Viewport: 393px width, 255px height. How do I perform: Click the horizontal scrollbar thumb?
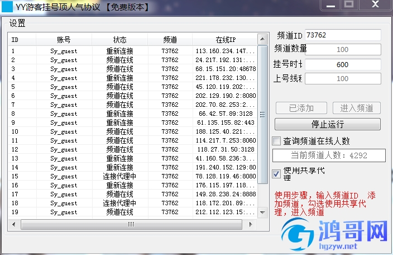(x=131, y=224)
